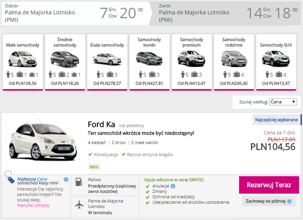Click the Odbiór pickup date and location
The image size is (303, 220).
(x=75, y=13)
